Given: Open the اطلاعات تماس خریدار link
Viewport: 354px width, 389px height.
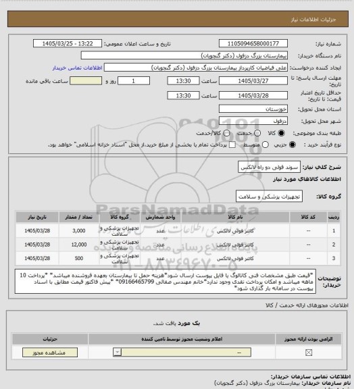Looking at the screenshot, I should pos(78,68).
